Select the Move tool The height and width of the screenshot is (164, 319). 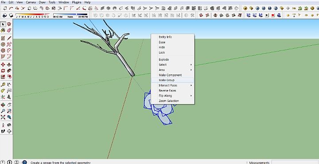[x=3, y=65]
